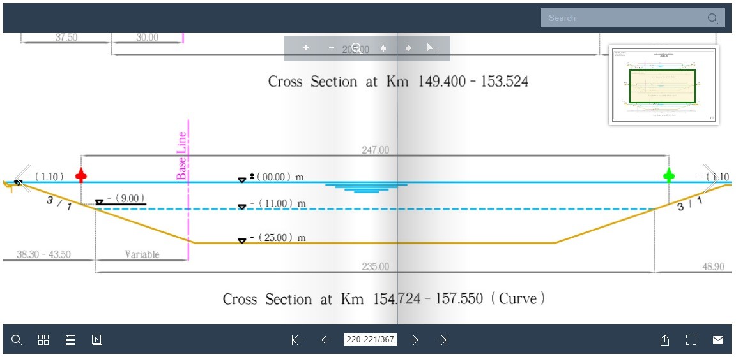Open the share options
This screenshot has width=736, height=357.
click(x=664, y=340)
